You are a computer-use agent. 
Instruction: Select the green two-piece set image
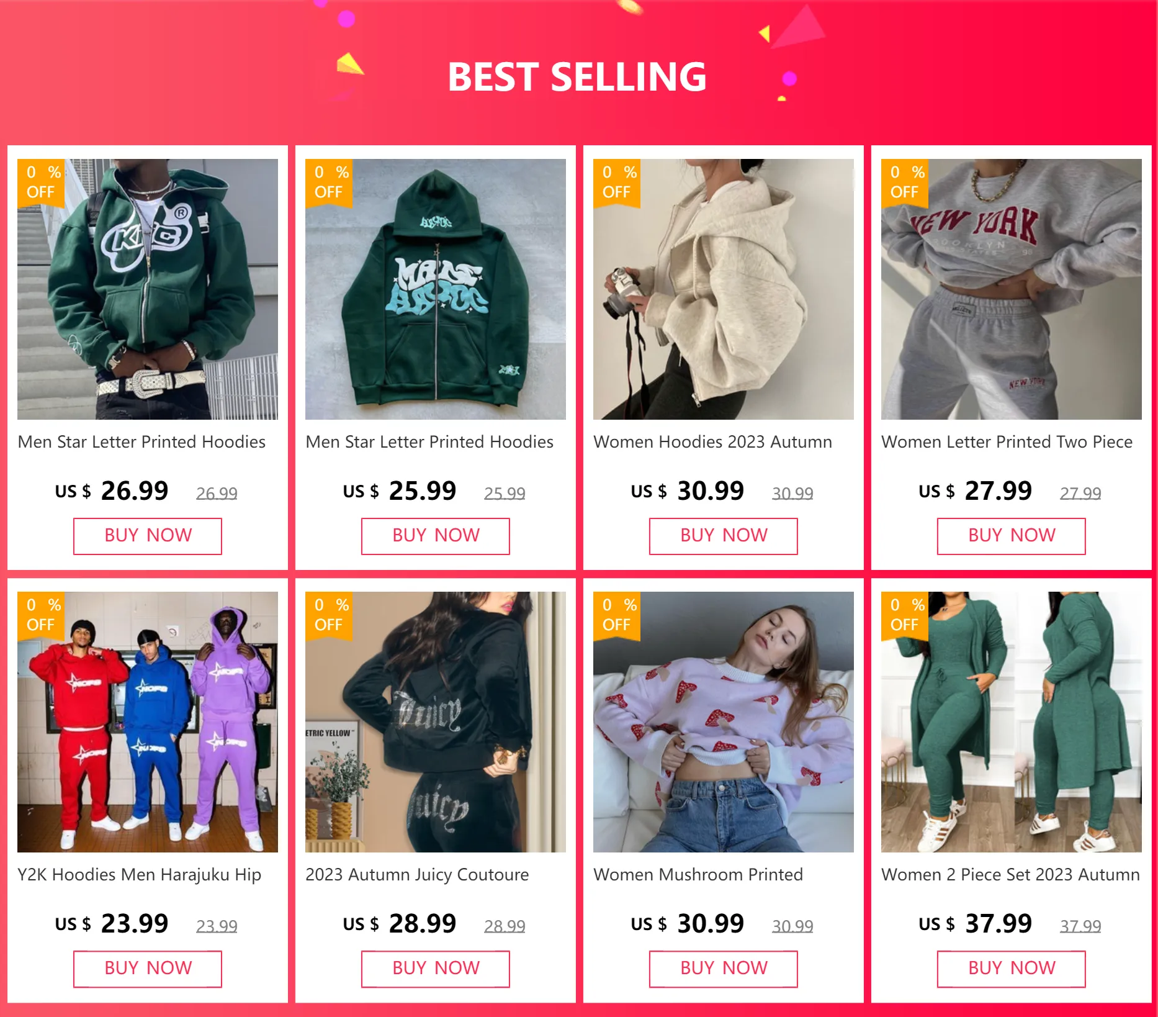click(x=1012, y=722)
